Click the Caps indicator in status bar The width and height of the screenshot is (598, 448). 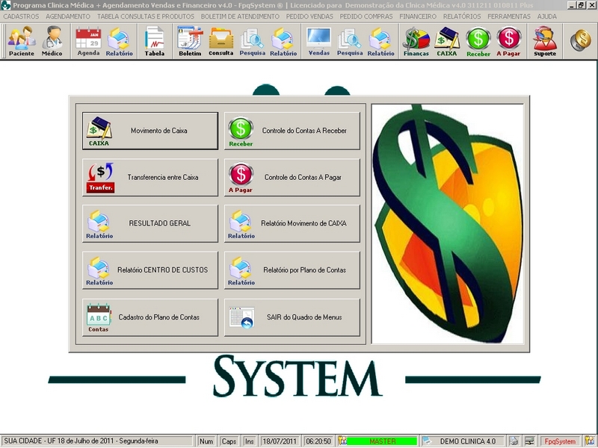click(x=229, y=441)
